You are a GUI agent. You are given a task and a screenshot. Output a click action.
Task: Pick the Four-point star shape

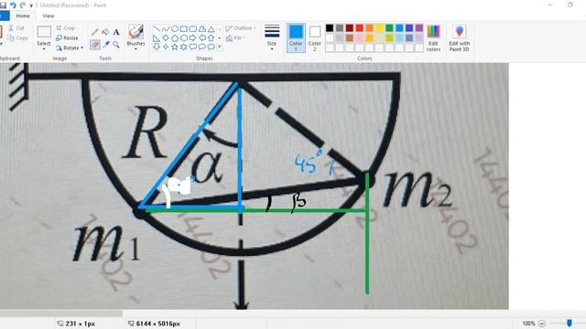166,47
